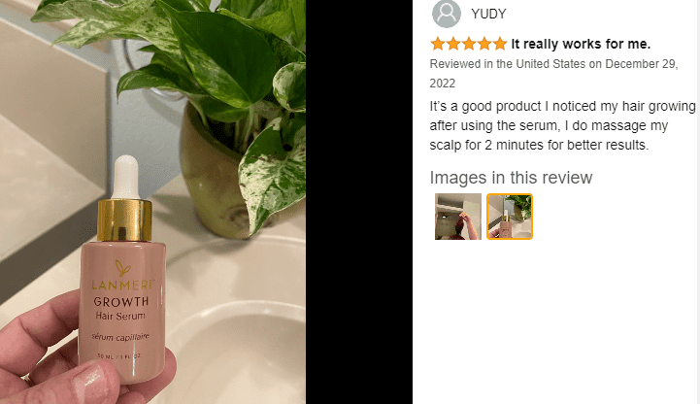Image resolution: width=700 pixels, height=404 pixels.
Task: Select the highlighted serum bottle thumbnail
Action: [x=510, y=217]
